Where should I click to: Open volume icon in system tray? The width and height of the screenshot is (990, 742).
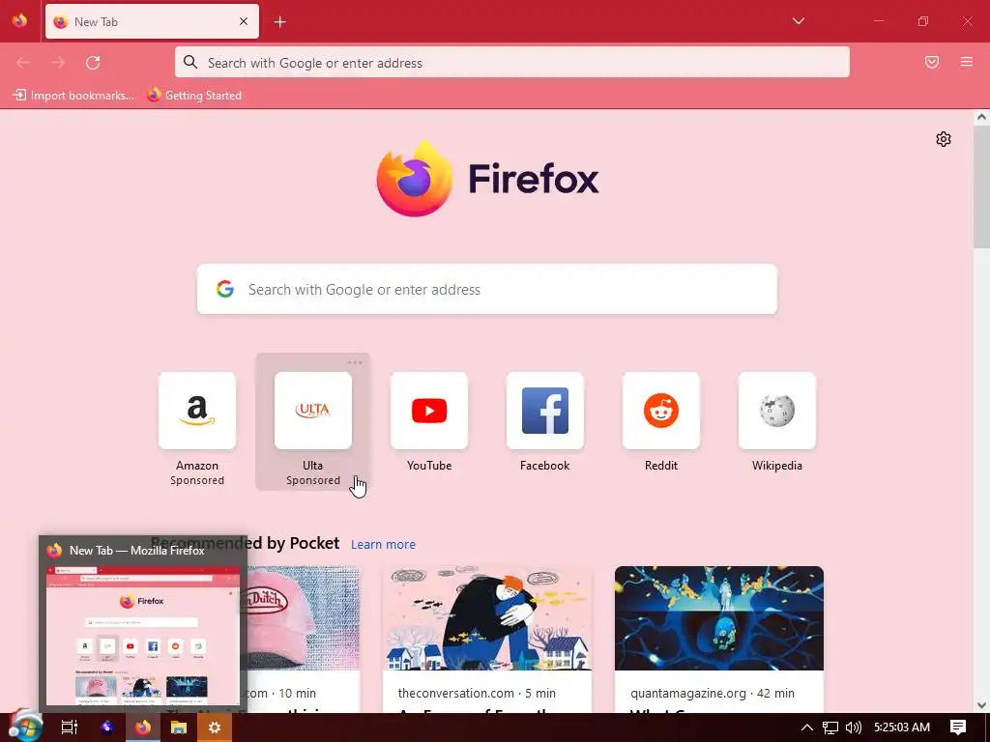tap(853, 728)
